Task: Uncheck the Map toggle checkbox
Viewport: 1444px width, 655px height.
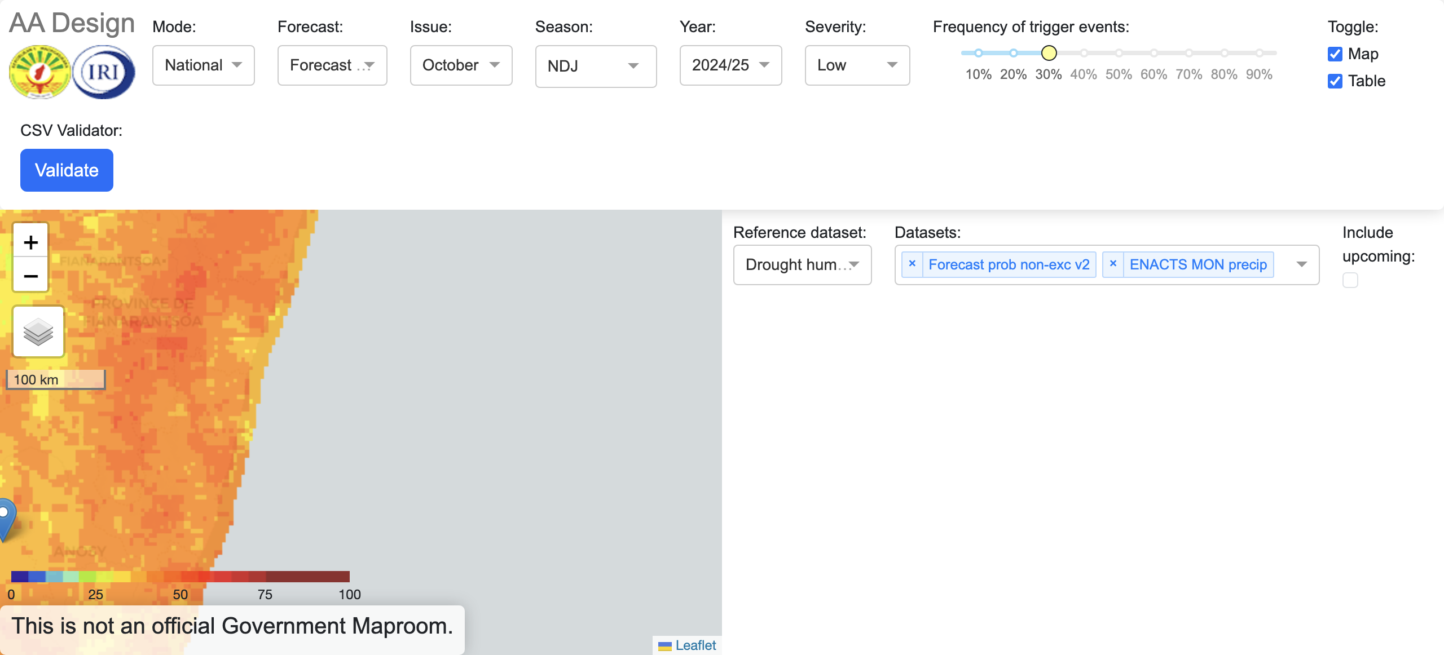Action: 1335,54
